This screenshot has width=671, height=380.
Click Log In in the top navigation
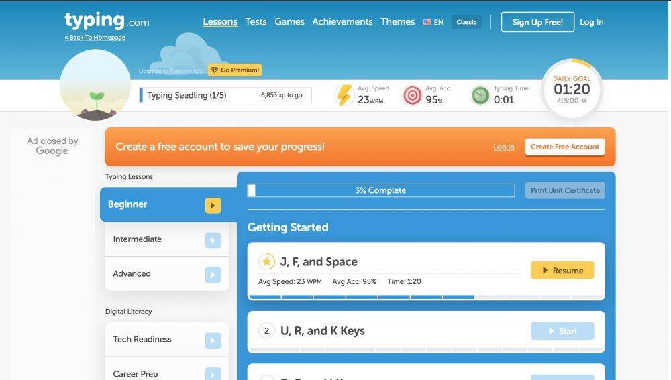591,22
